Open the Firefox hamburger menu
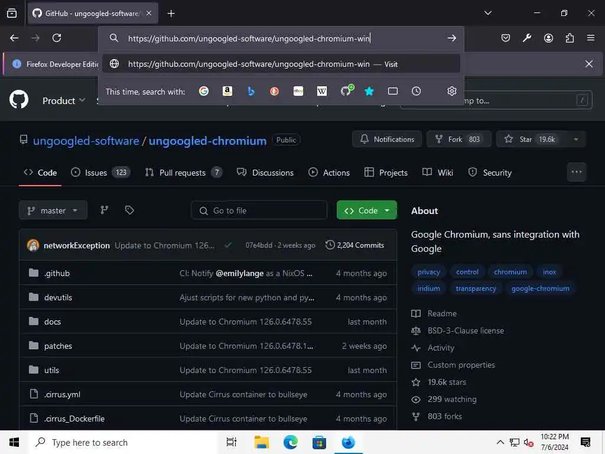Image resolution: width=605 pixels, height=454 pixels. [591, 38]
